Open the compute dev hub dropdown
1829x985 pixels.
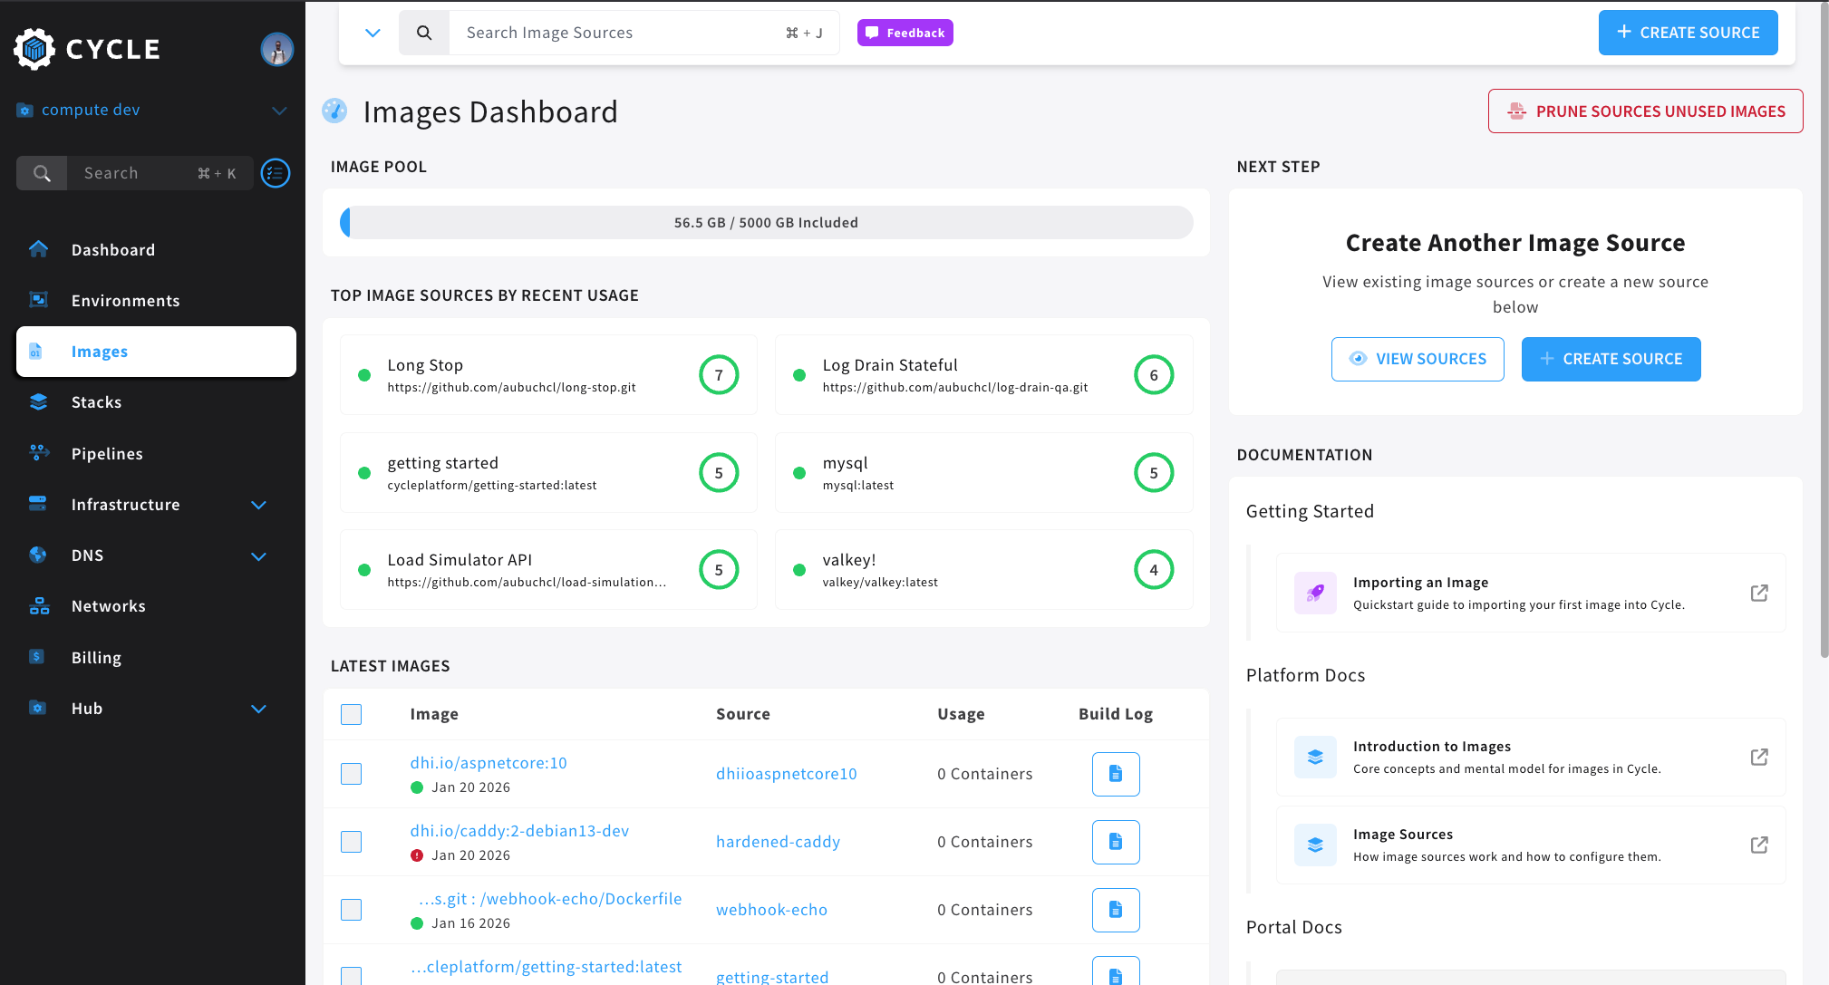(279, 110)
